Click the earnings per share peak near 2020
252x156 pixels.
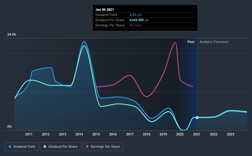tap(176, 43)
